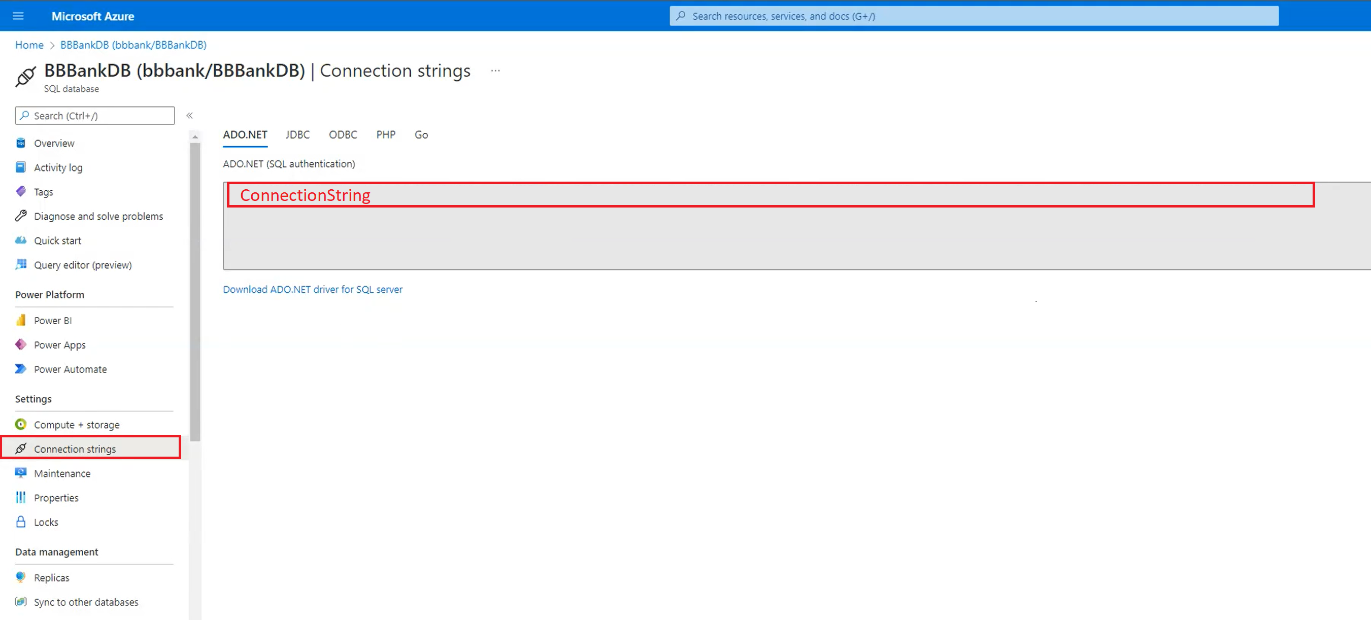
Task: Select the PHP tab
Action: pos(385,134)
